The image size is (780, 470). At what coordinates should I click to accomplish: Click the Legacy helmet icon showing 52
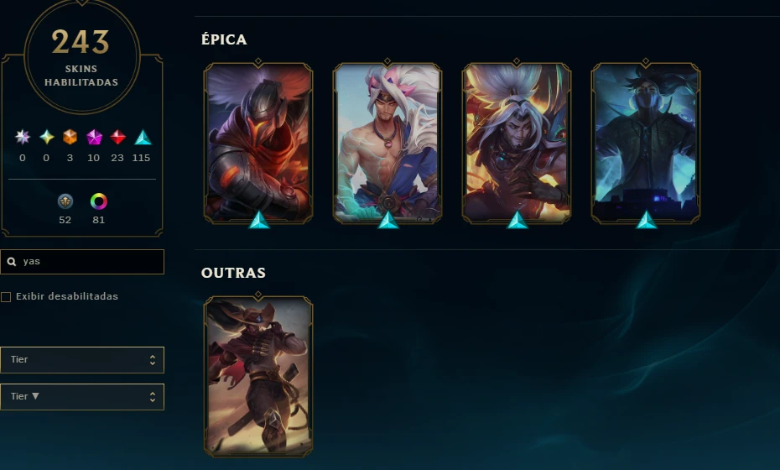[x=65, y=201]
